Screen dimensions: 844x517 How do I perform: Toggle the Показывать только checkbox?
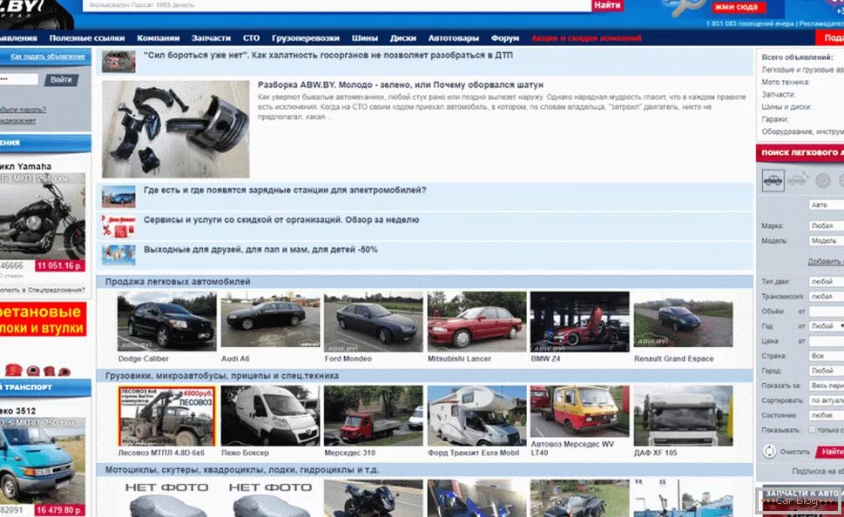pos(813,430)
